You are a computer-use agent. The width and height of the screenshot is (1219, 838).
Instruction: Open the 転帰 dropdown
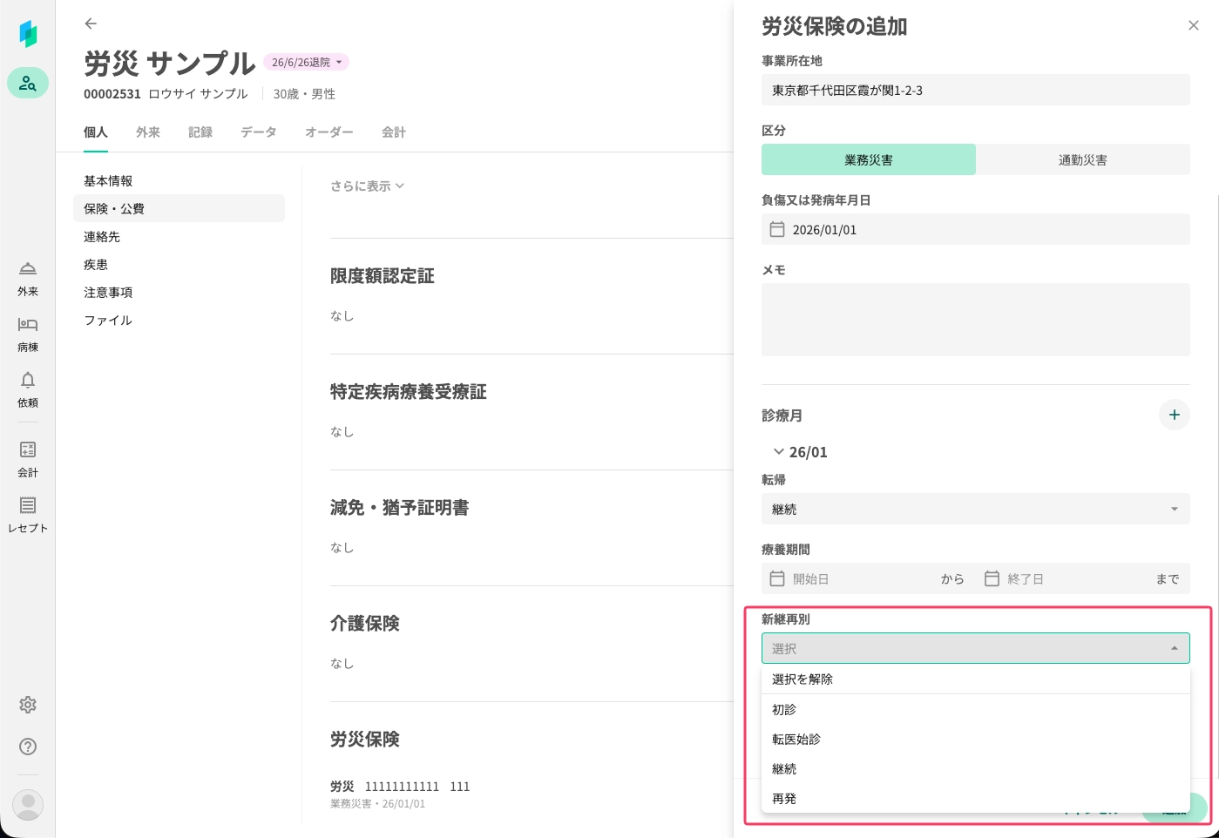[x=976, y=509]
